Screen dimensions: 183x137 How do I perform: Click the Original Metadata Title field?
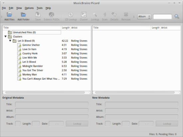click(52, 104)
